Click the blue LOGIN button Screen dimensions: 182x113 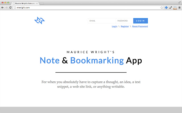click(x=140, y=21)
